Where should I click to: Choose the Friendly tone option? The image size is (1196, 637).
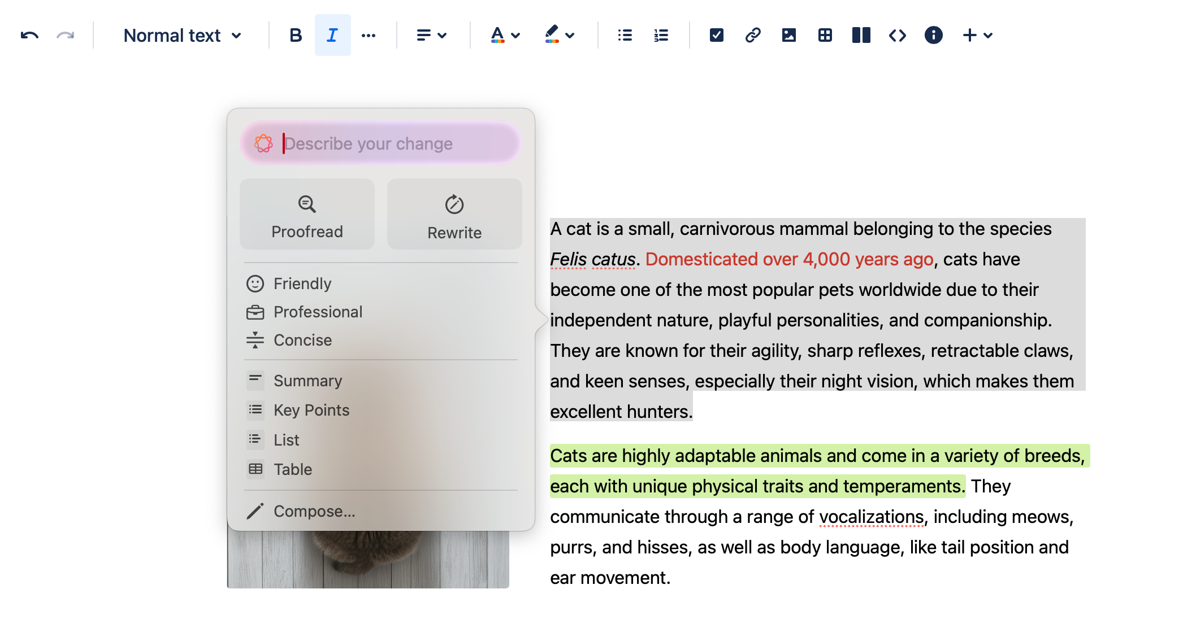tap(302, 283)
